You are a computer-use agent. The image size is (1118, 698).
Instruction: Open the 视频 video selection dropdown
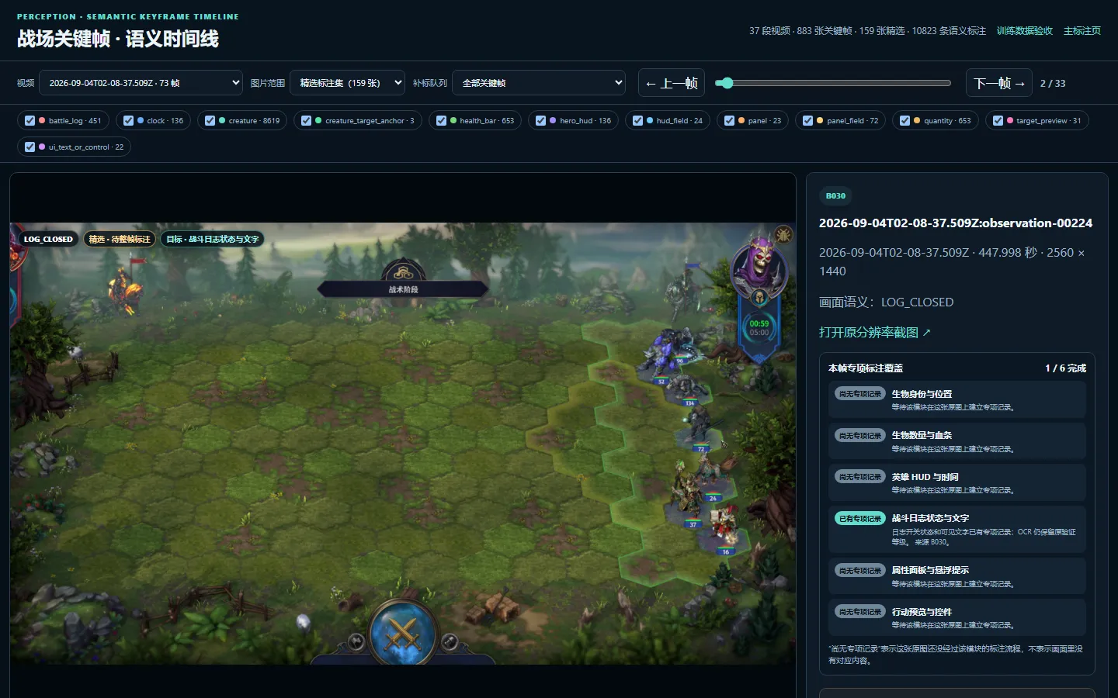[x=141, y=83]
